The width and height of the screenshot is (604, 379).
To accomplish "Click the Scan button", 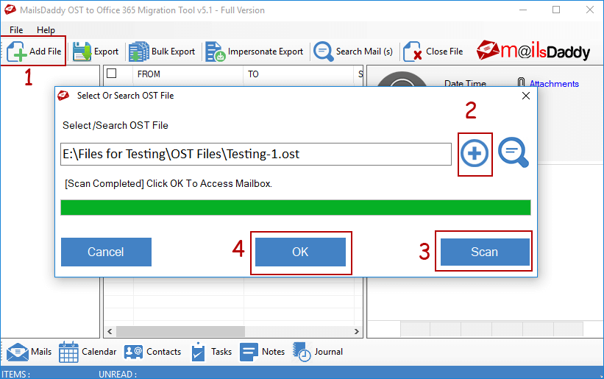I will click(485, 252).
